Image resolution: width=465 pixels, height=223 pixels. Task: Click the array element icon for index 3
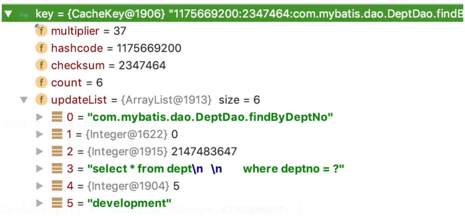(x=57, y=169)
